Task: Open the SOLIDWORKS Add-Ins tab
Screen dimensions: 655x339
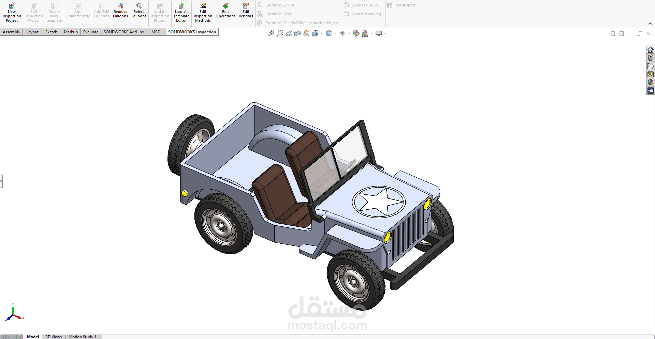Action: tap(123, 32)
